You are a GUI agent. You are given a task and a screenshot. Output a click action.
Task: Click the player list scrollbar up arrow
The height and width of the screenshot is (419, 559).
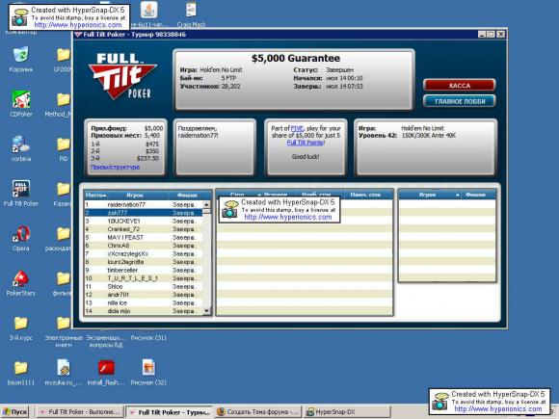tap(206, 204)
